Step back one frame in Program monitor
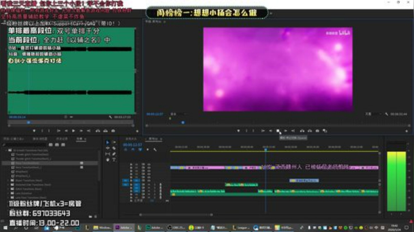 click(270, 131)
